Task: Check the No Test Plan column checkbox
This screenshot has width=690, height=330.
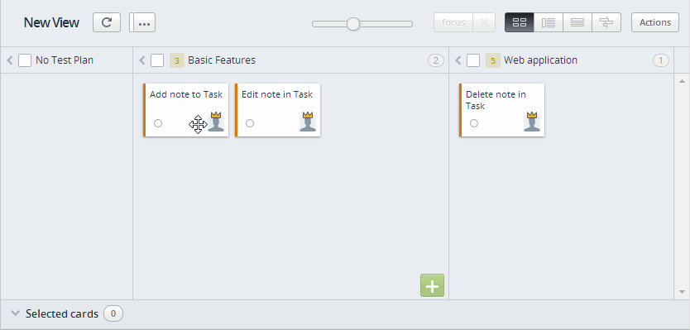Action: pyautogui.click(x=25, y=60)
